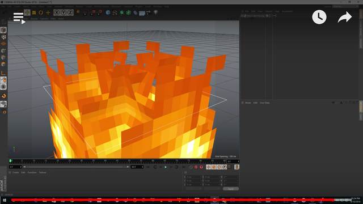Screen dimensions: 363x204
Task: Toggle Position keyframing button
Action: coord(208,167)
